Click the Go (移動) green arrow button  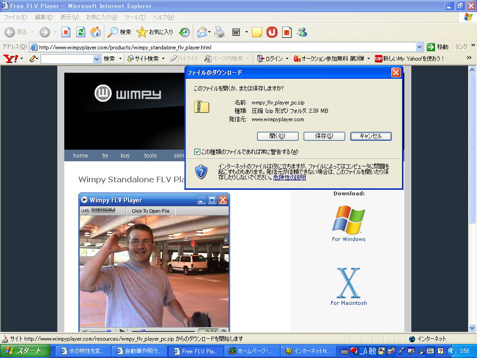(437, 47)
